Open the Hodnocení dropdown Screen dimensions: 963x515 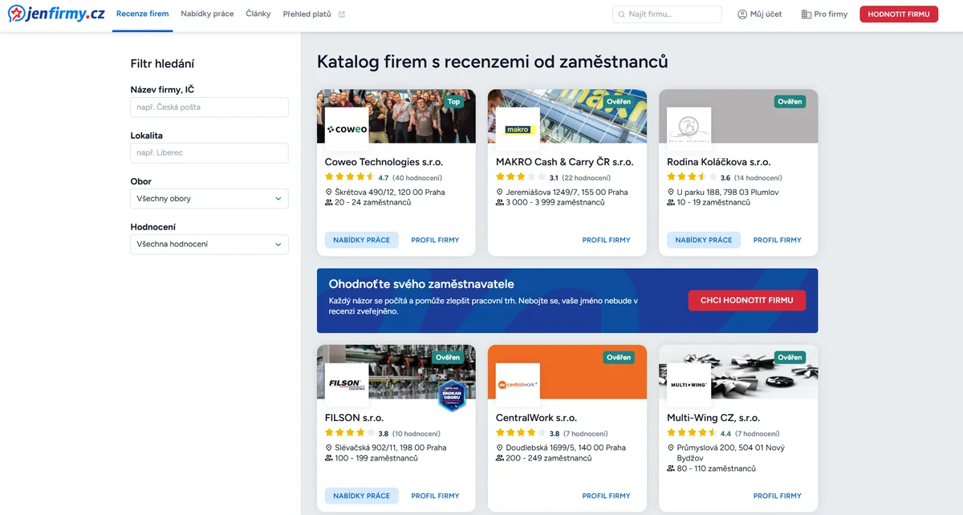(x=209, y=245)
